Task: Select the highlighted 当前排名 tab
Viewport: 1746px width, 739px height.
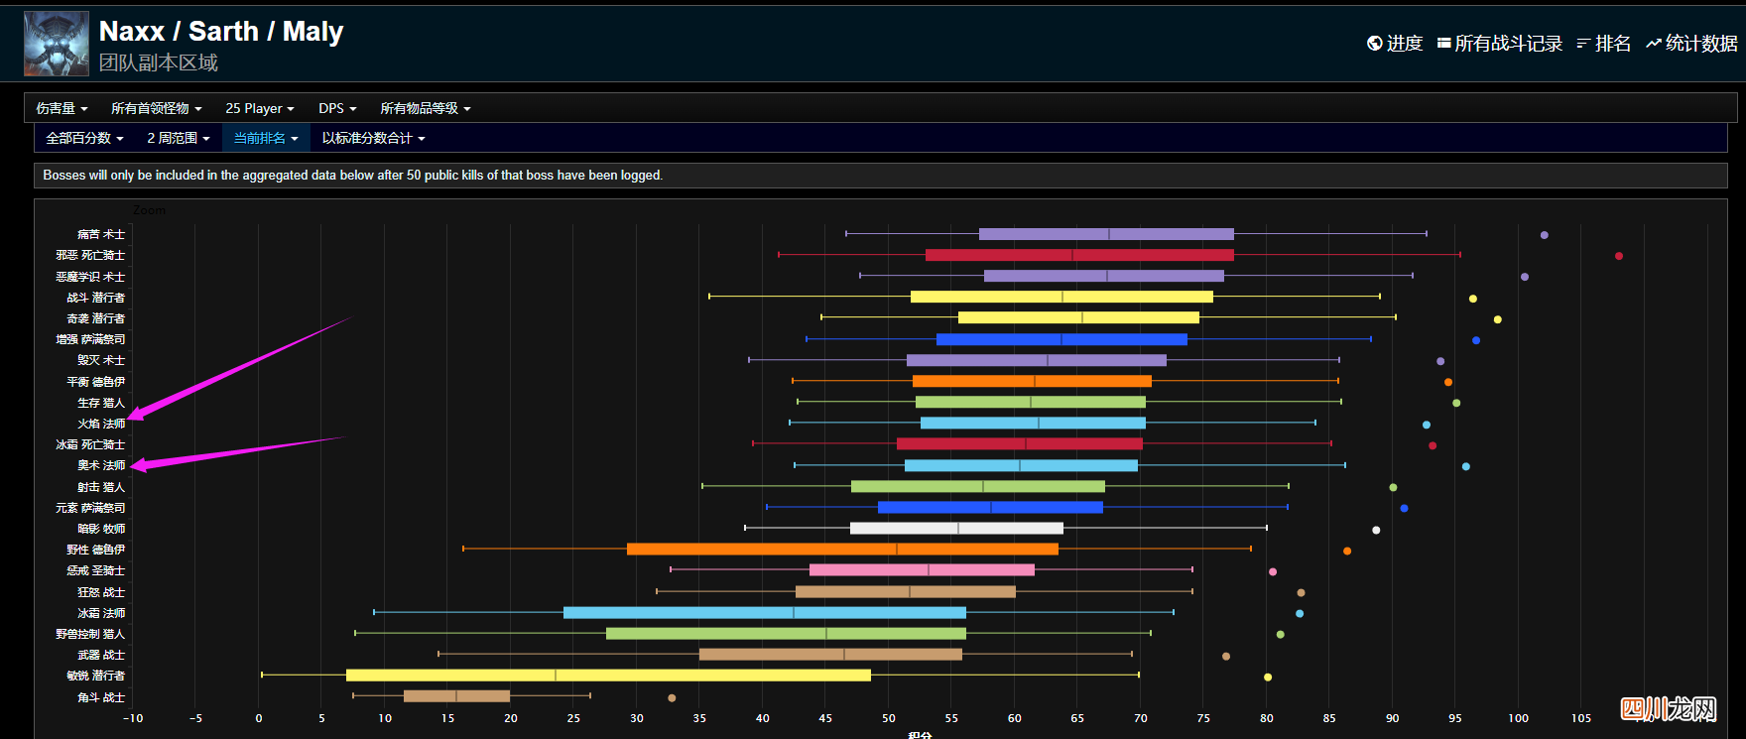Action: (266, 138)
